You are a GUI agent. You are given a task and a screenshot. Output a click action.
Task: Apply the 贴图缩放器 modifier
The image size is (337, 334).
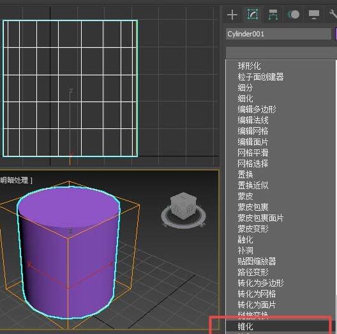(x=257, y=261)
